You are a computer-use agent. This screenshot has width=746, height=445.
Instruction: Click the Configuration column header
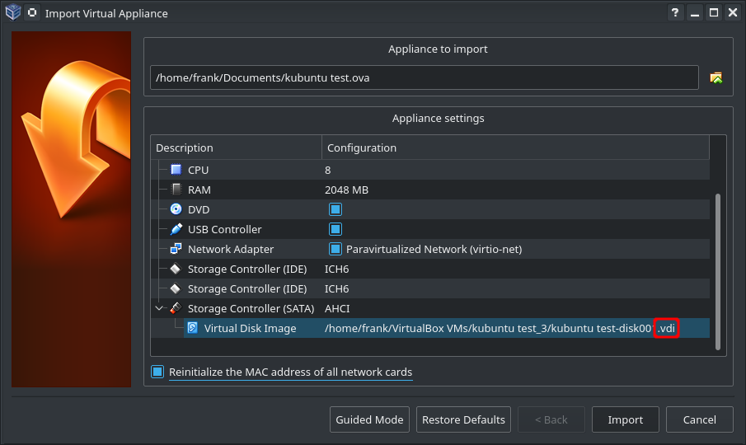point(516,148)
